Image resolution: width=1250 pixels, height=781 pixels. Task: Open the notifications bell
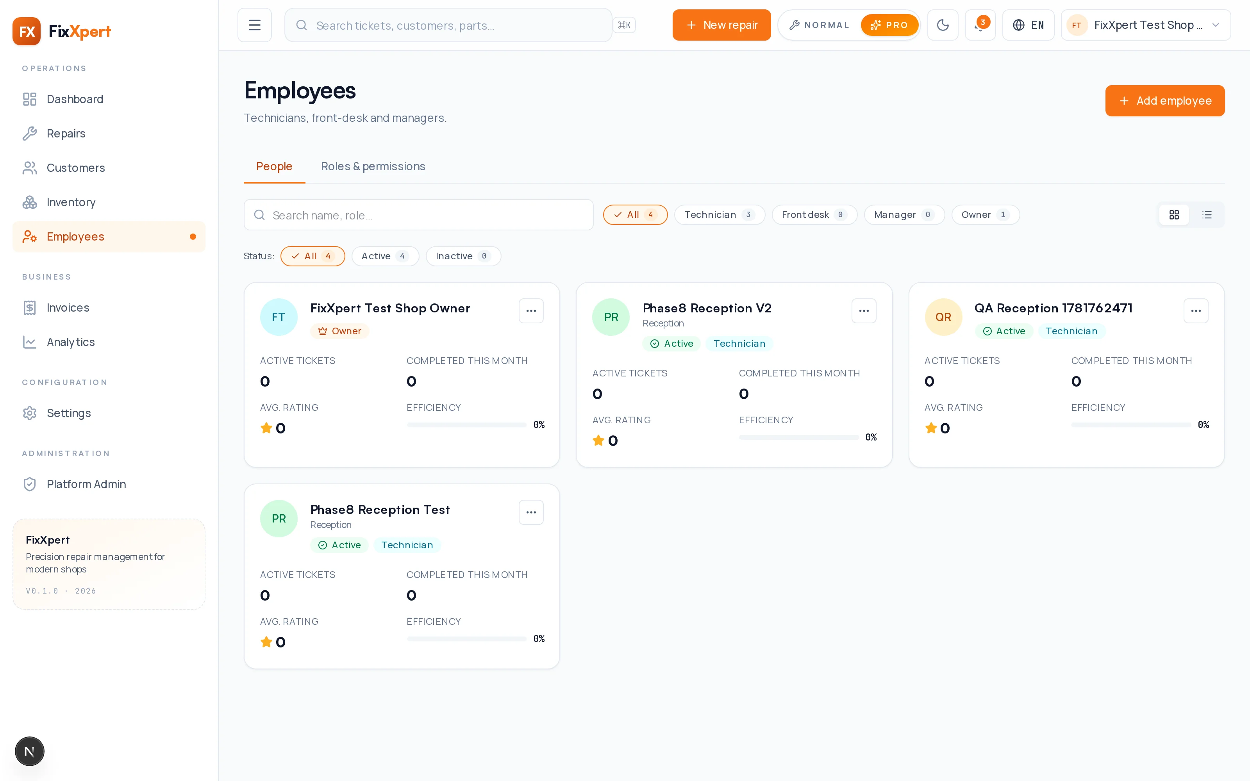click(x=980, y=25)
